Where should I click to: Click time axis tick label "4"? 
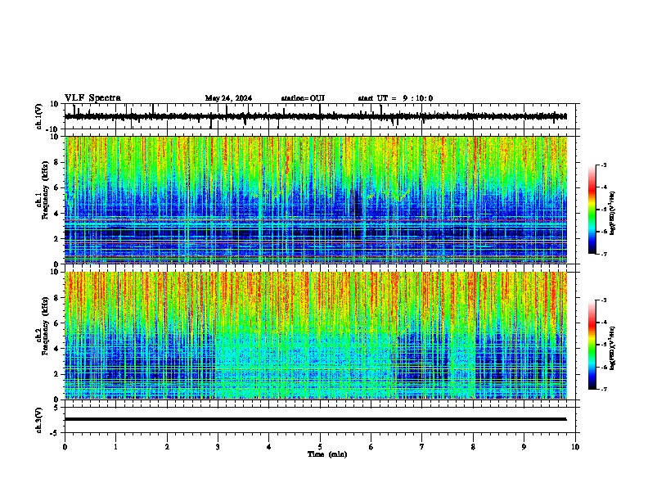pyautogui.click(x=269, y=447)
